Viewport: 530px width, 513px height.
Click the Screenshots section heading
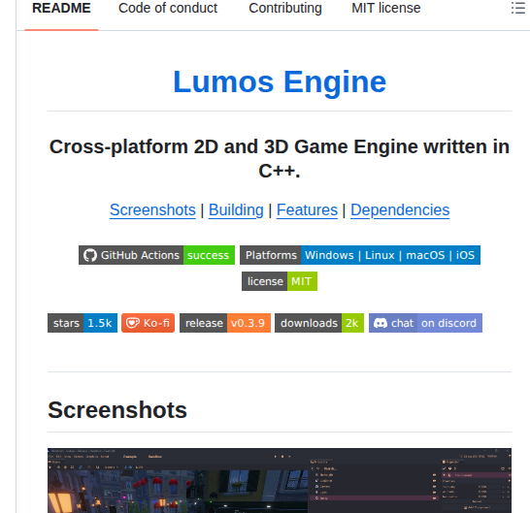point(117,410)
